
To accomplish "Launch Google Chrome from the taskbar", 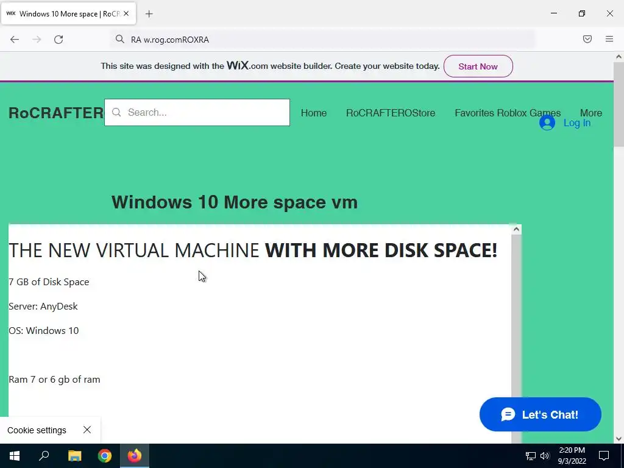I will (105, 456).
